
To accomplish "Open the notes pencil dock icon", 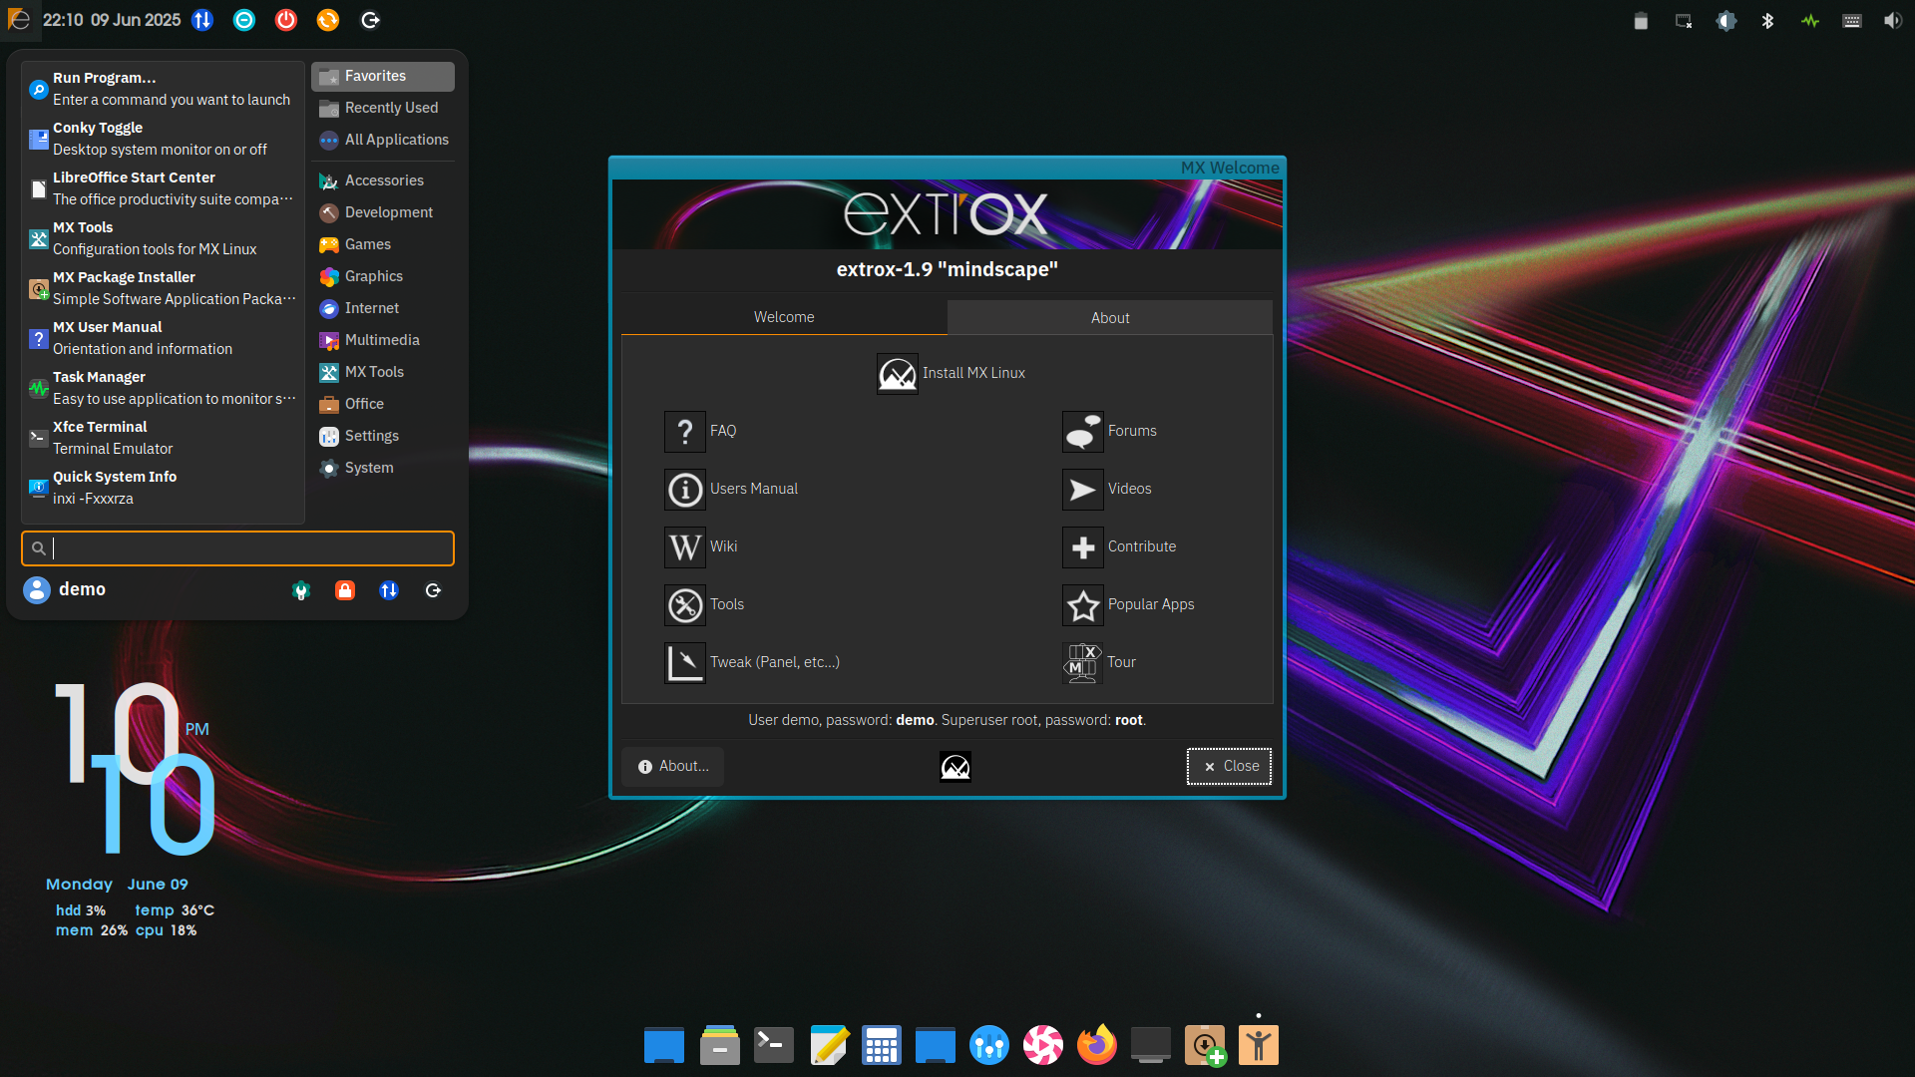I will 828,1045.
